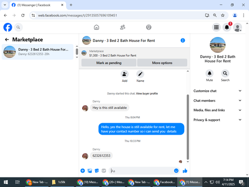Image resolution: width=249 pixels, height=187 pixels.
Task: Search in conversation with the Search icon
Action: point(225,73)
